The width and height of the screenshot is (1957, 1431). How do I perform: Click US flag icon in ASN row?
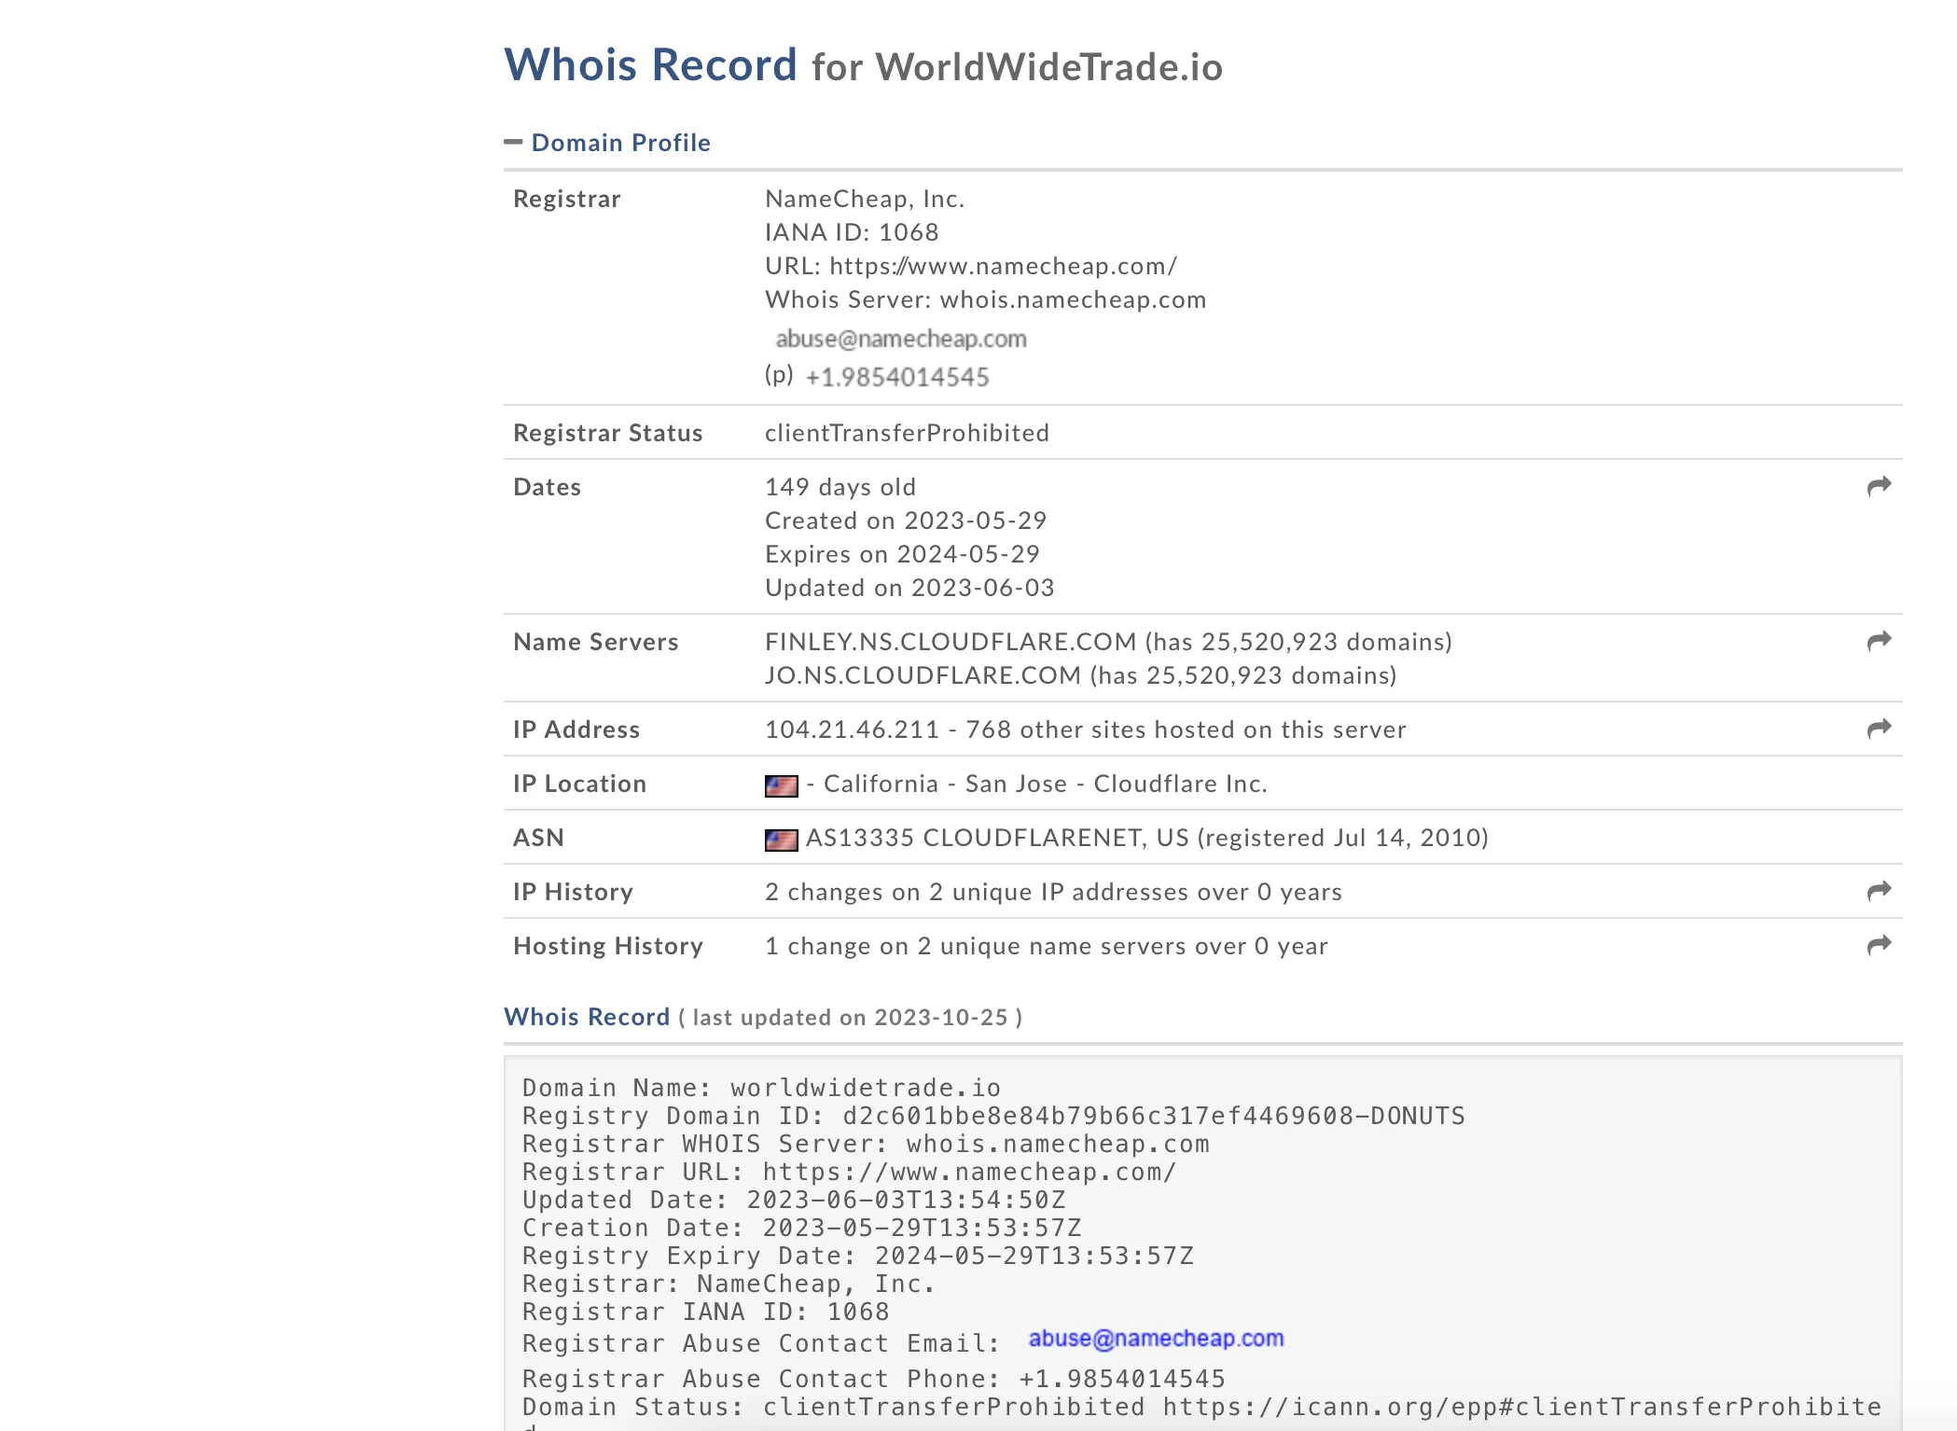coord(781,840)
